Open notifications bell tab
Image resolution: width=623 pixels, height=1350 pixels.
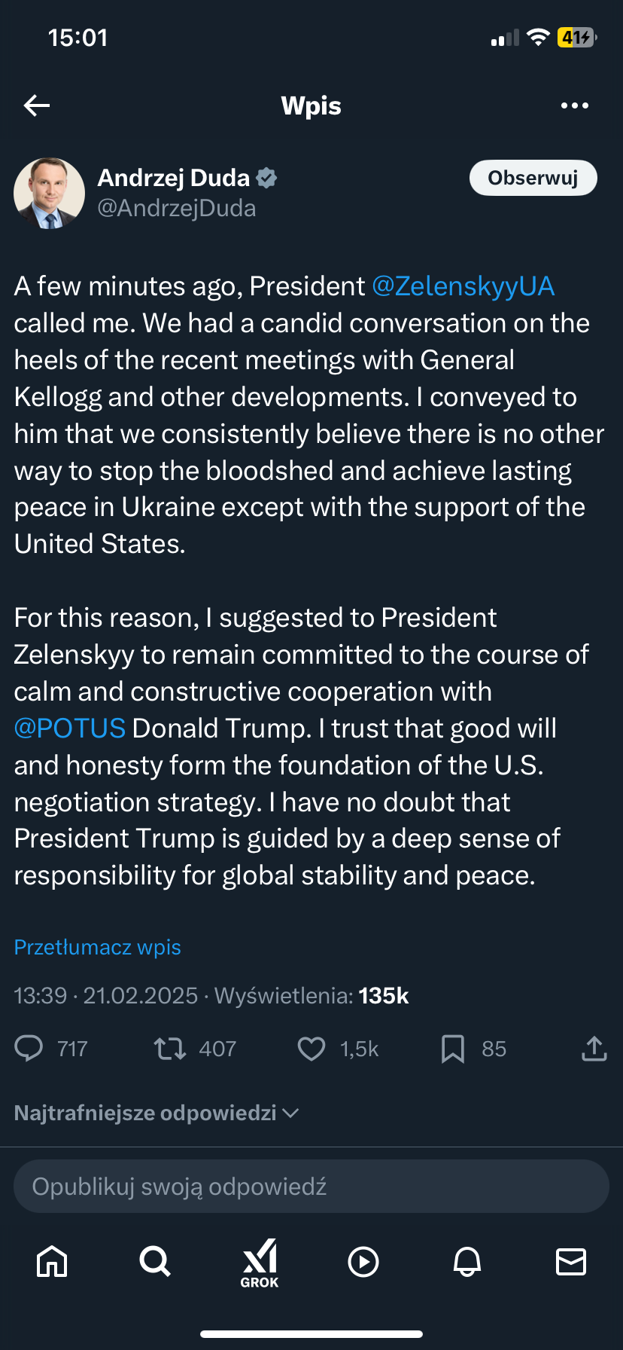[467, 1261]
